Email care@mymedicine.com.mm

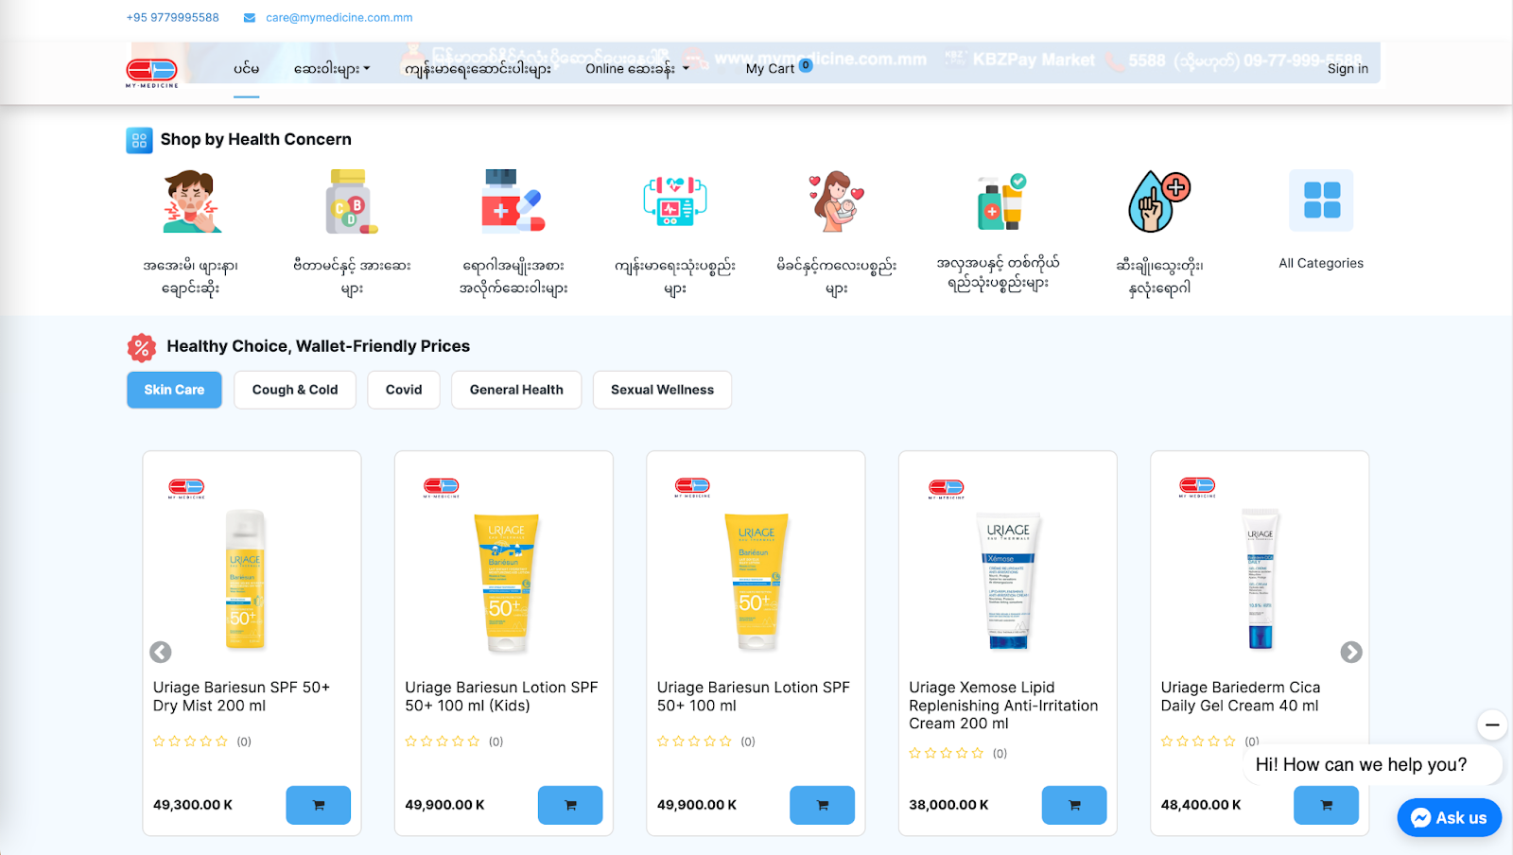[339, 18]
